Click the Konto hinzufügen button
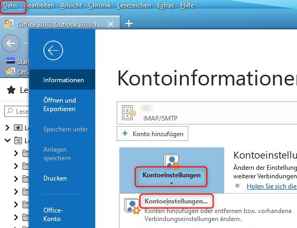Image resolution: width=297 pixels, height=228 pixels. click(153, 133)
